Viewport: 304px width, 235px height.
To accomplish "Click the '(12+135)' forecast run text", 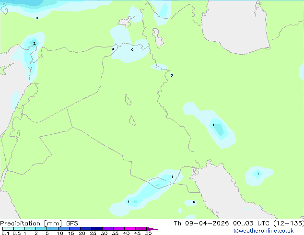I will [x=289, y=223].
